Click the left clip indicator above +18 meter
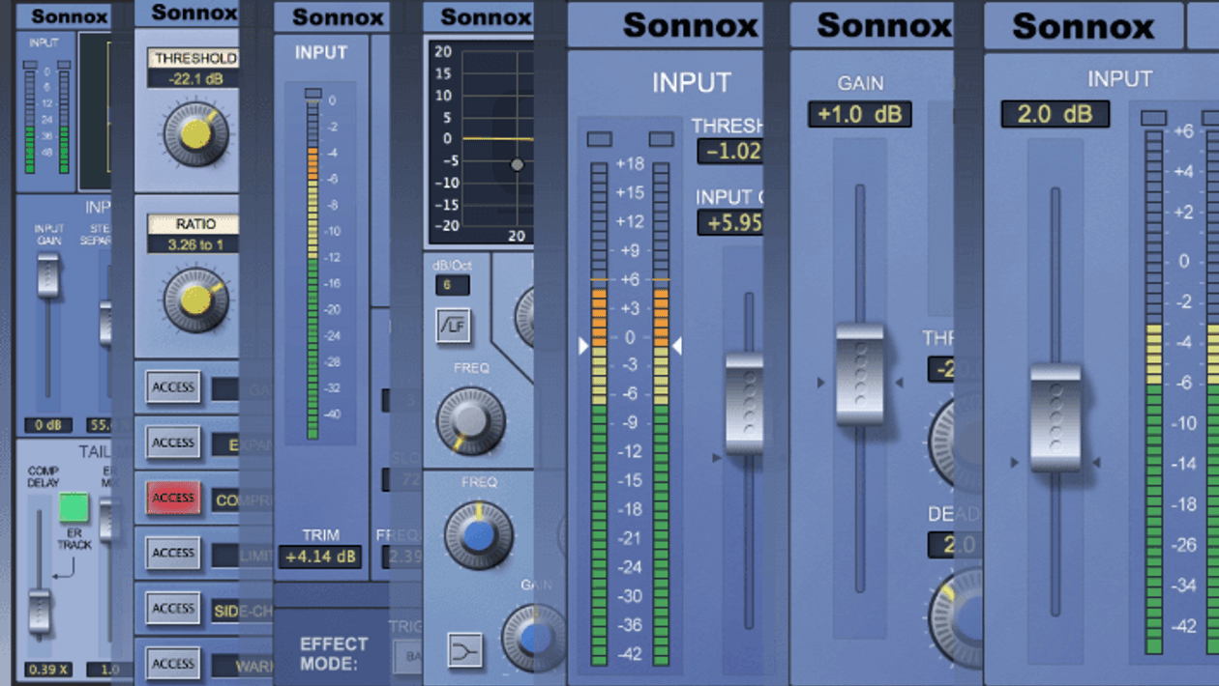Viewport: 1219px width, 686px height. tap(599, 140)
